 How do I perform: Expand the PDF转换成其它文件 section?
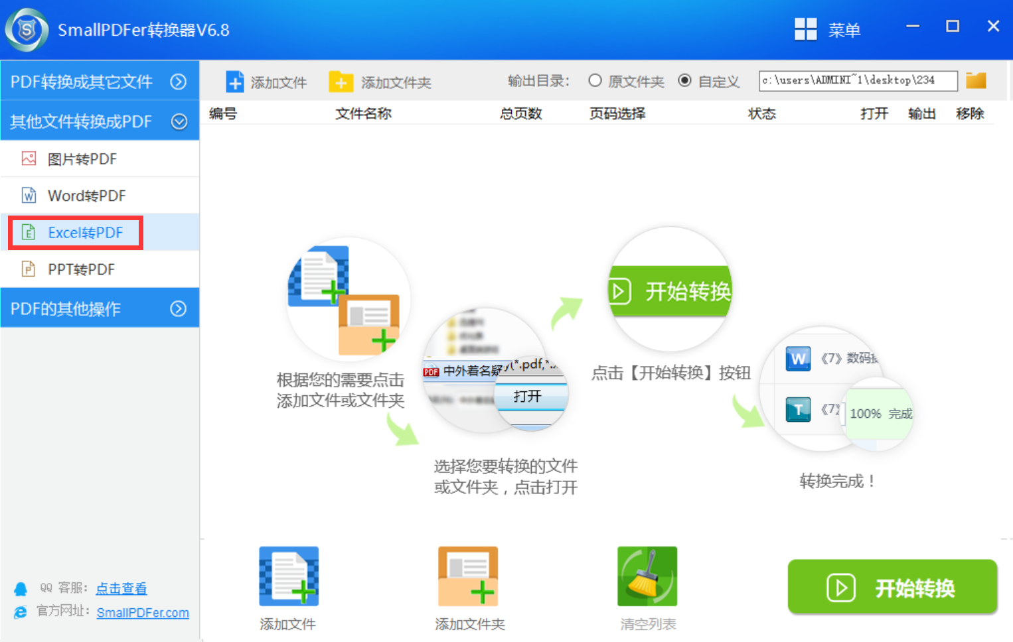click(100, 81)
